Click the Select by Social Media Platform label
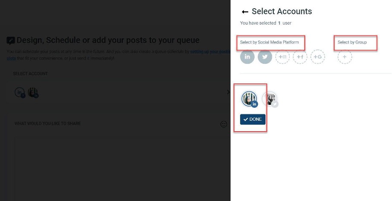Viewport: 392px width, 201px height. (x=269, y=42)
